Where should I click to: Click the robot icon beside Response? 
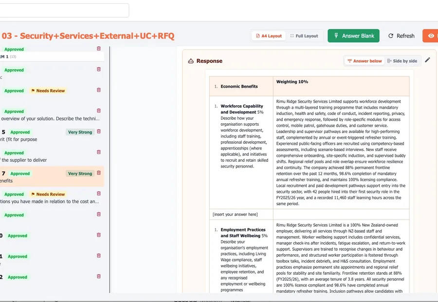191,61
